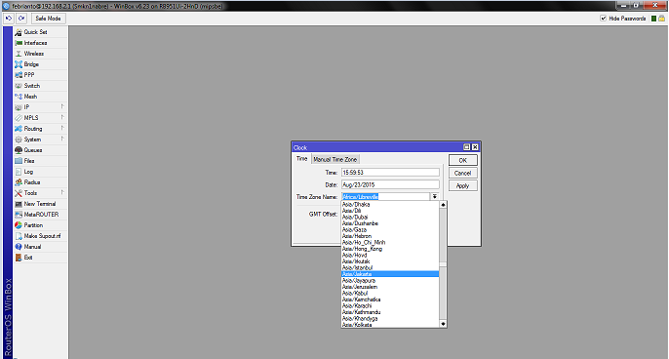The image size is (669, 359).
Task: Click the time zone list scroll-up arrow
Action: click(x=443, y=205)
